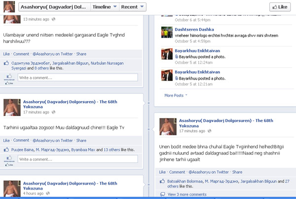Click the comment bubble icon beside View 3 more

(x=162, y=194)
